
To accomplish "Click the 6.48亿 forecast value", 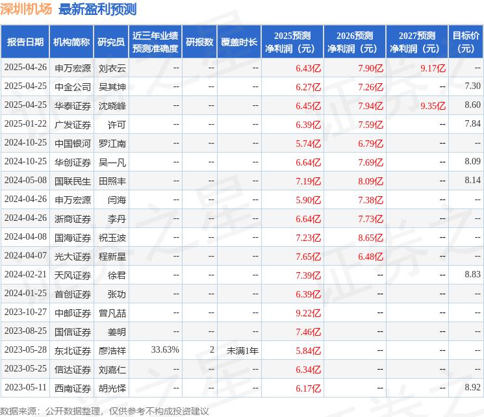I will (x=370, y=257).
